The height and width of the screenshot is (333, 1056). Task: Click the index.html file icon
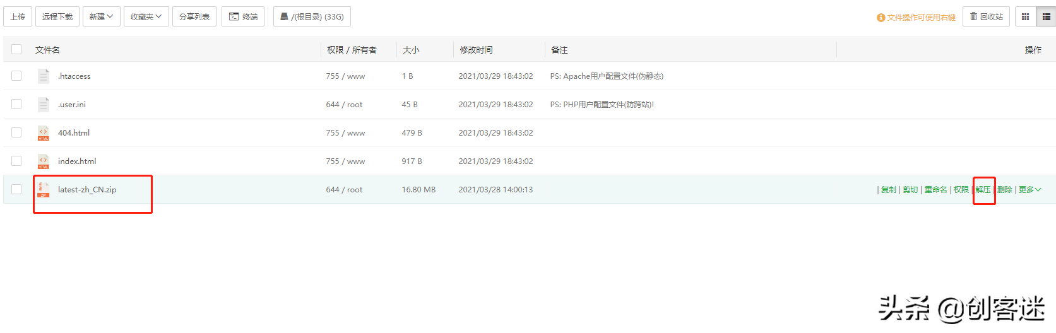[43, 161]
